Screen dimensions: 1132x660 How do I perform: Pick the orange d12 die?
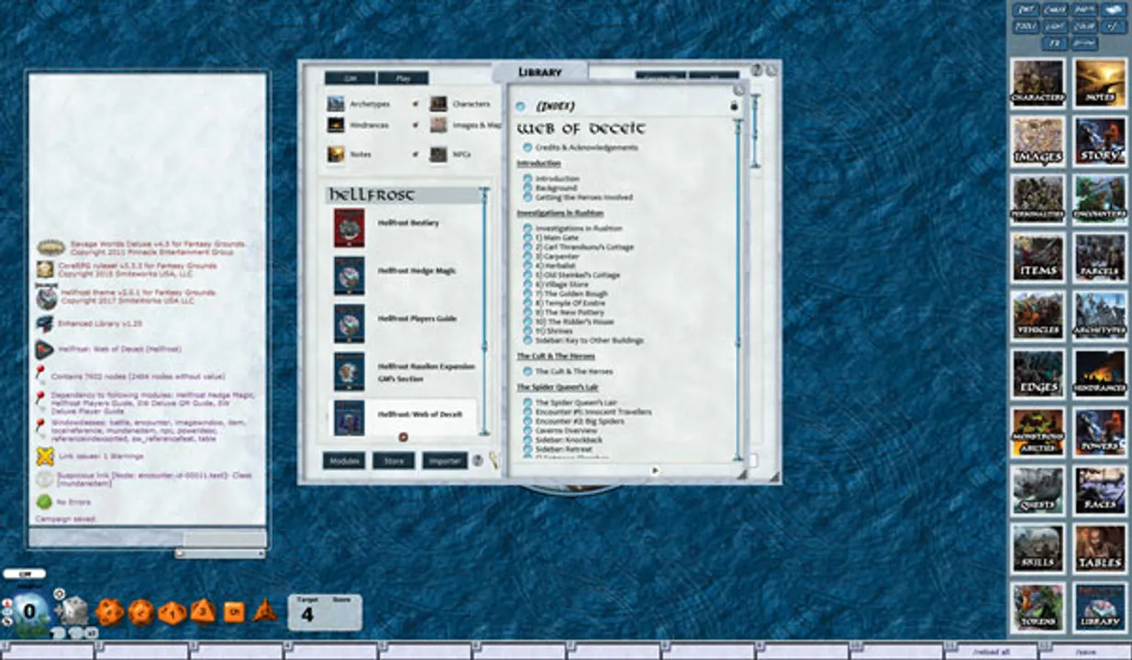[140, 611]
